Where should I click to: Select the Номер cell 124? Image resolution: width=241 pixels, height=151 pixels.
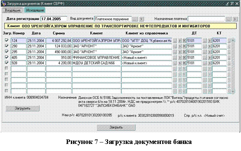click(19, 41)
